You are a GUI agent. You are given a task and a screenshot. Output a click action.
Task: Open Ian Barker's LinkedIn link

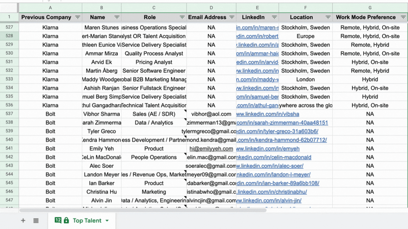click(x=277, y=183)
